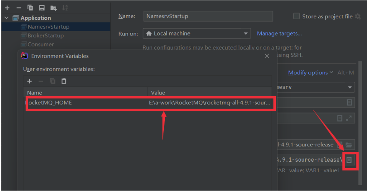Paste environment variables from the clipboard
Image resolution: width=368 pixels, height=191 pixels.
[x=64, y=81]
